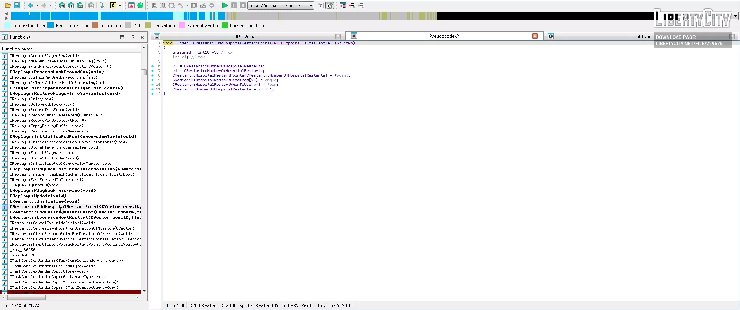The image size is (740, 310).
Task: Click the open file folder icon
Action: [8, 5]
